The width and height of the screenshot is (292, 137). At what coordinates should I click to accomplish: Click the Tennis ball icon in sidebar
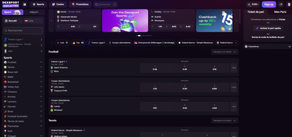[x=5, y=67]
